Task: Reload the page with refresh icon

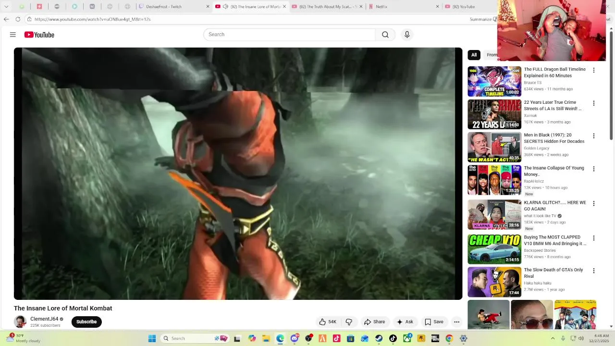Action: [18, 19]
